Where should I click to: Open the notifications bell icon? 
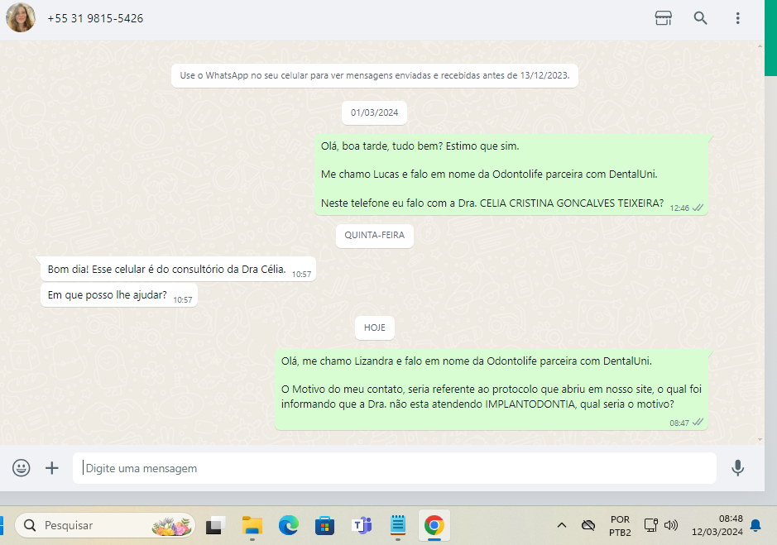click(x=755, y=525)
